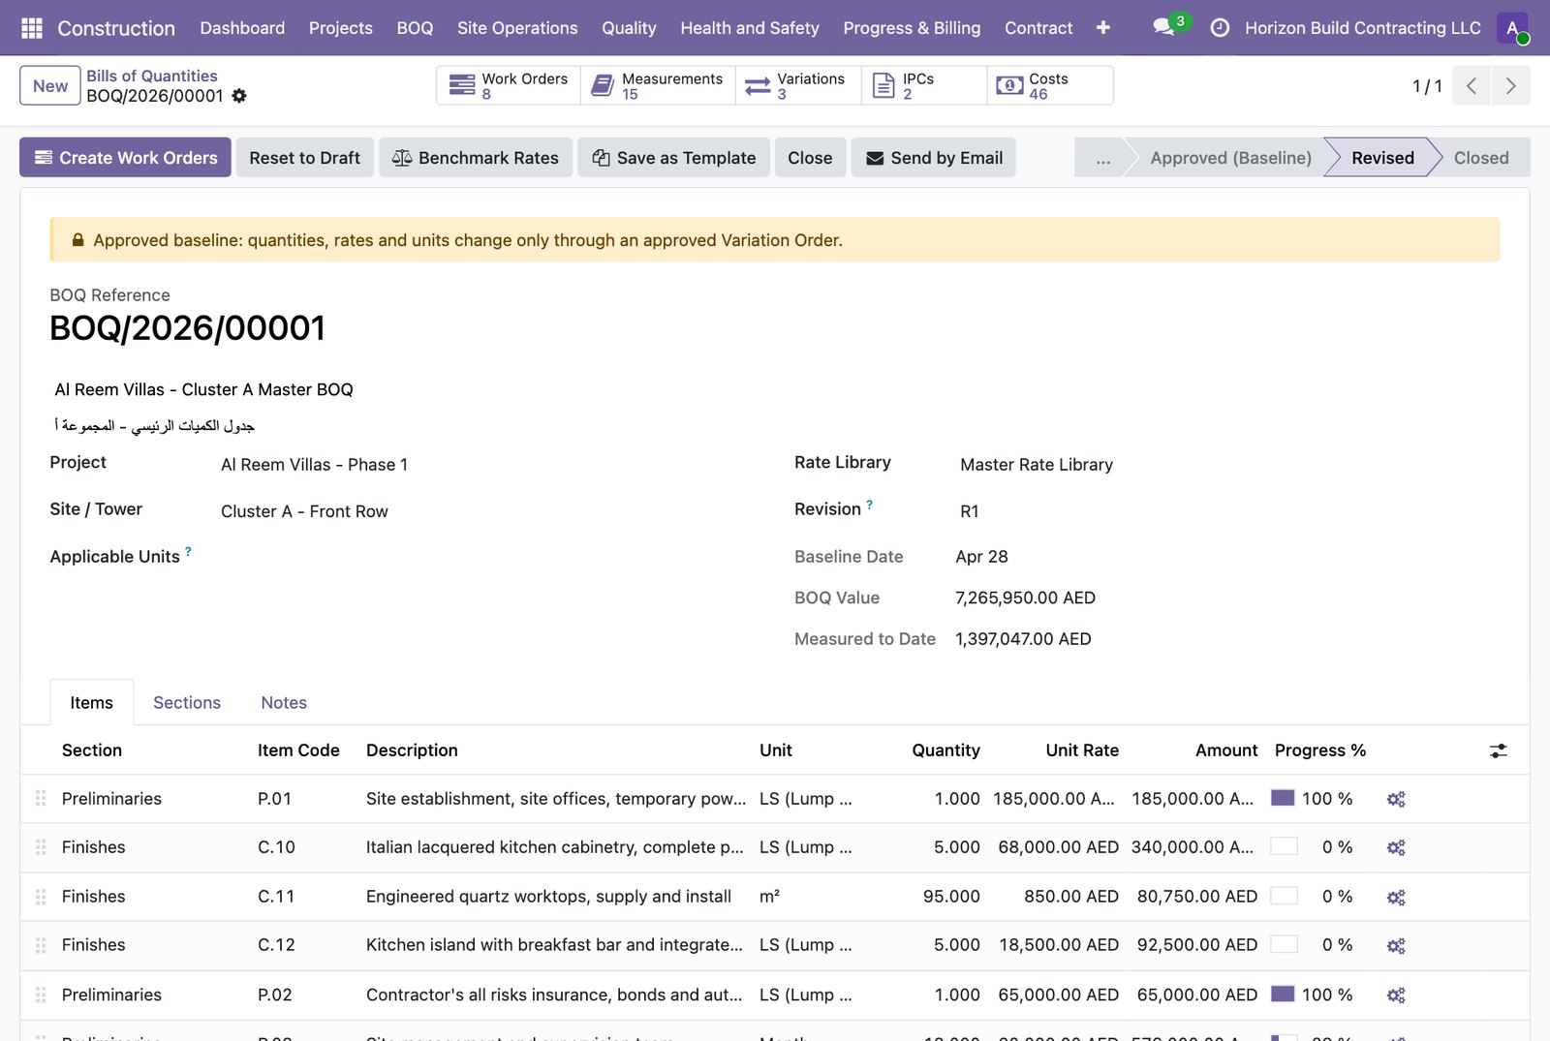Image resolution: width=1550 pixels, height=1041 pixels.
Task: Click gears icon on P.02 row
Action: tap(1396, 995)
